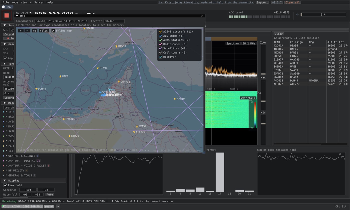Click the receiver 'me' marker on map
This screenshot has height=210, width=350.
pos(109,89)
